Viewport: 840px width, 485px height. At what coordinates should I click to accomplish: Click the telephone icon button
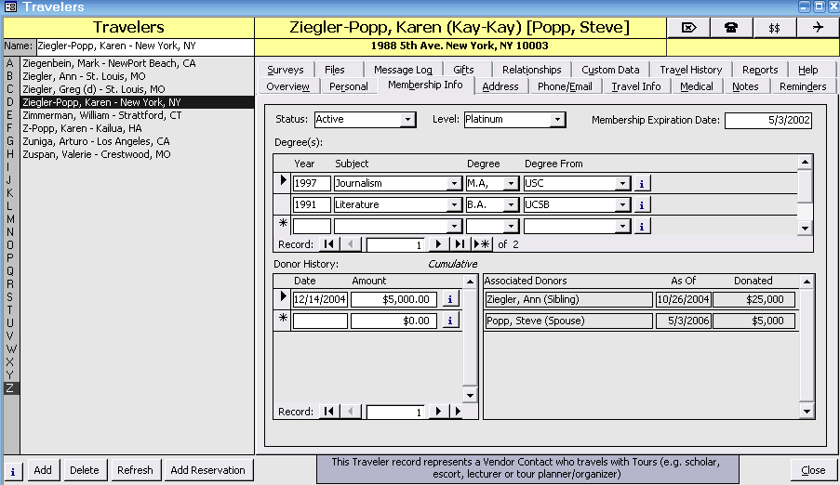pyautogui.click(x=731, y=27)
